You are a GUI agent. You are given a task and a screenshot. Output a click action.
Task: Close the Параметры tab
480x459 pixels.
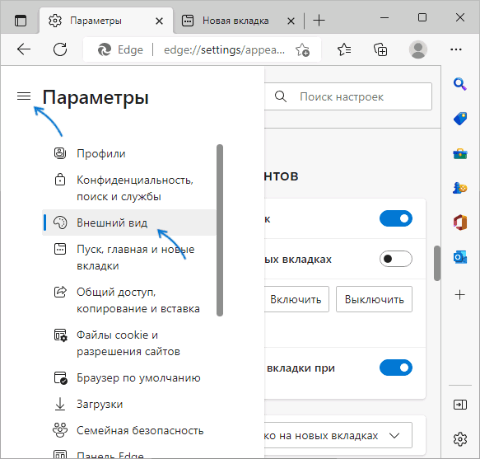coord(159,21)
